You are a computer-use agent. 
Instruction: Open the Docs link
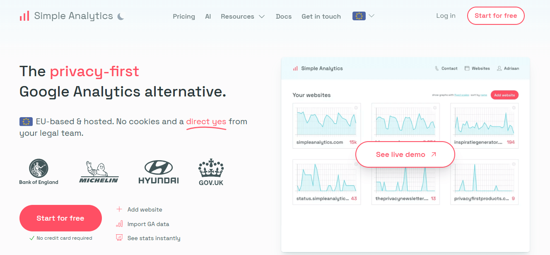click(x=284, y=17)
